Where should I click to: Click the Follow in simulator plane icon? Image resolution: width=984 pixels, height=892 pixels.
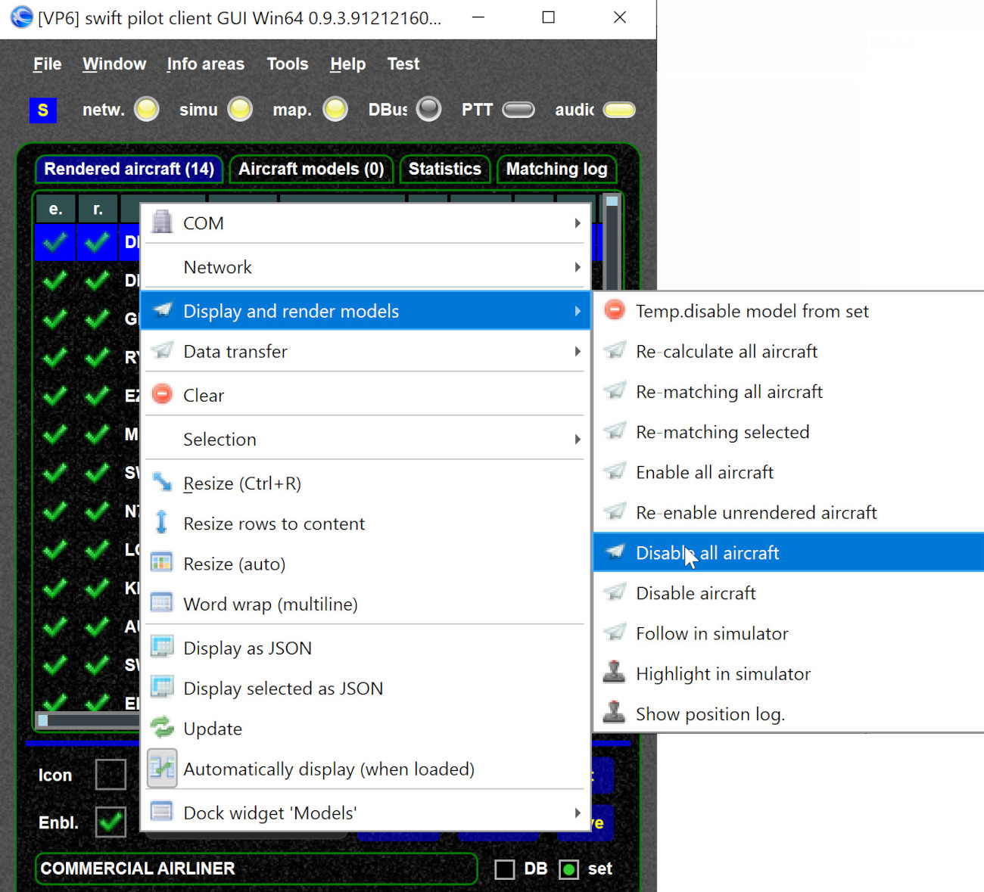615,632
